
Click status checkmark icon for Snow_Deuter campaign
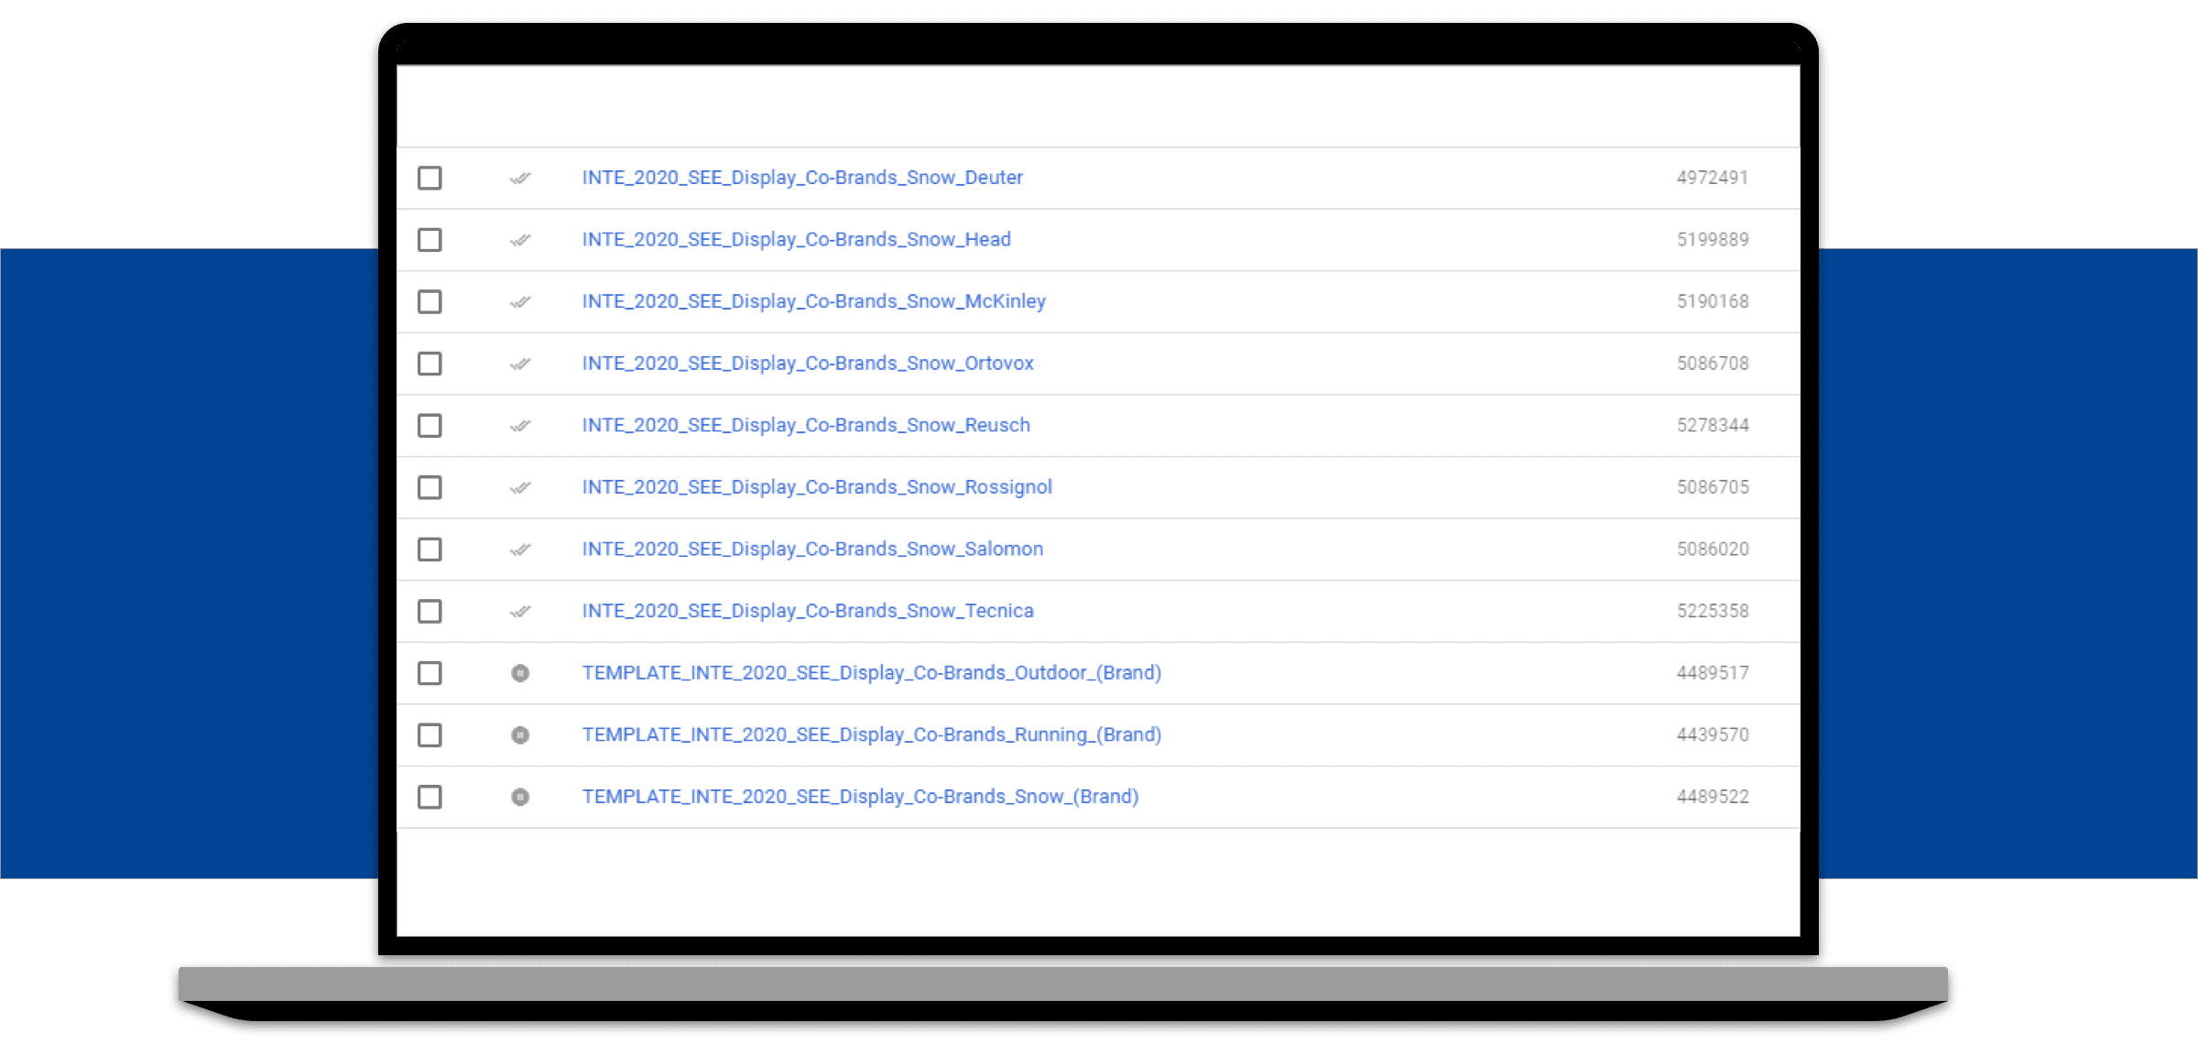tap(520, 178)
